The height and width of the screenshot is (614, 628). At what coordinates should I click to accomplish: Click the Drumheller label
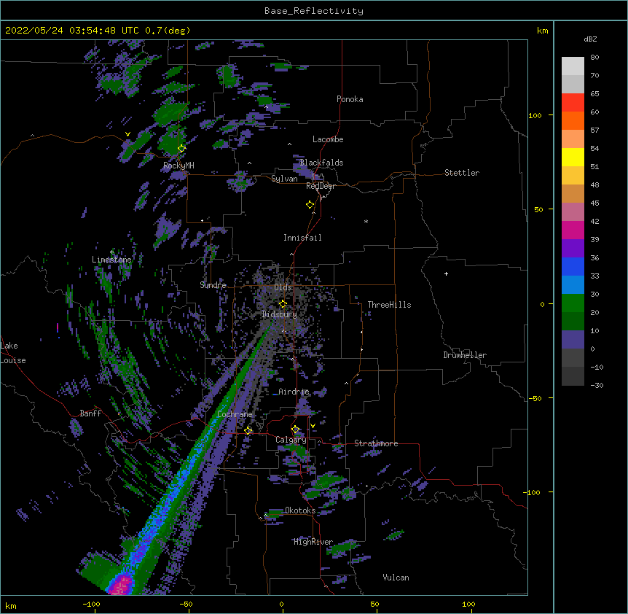click(x=465, y=355)
